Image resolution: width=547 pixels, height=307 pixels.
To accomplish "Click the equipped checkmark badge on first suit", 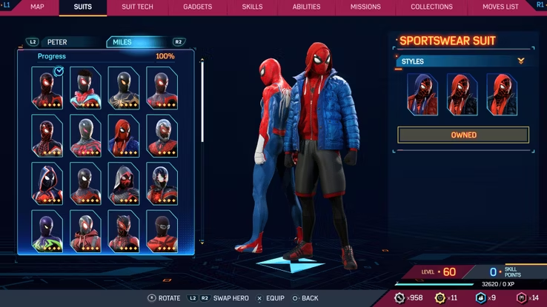I will pos(59,72).
